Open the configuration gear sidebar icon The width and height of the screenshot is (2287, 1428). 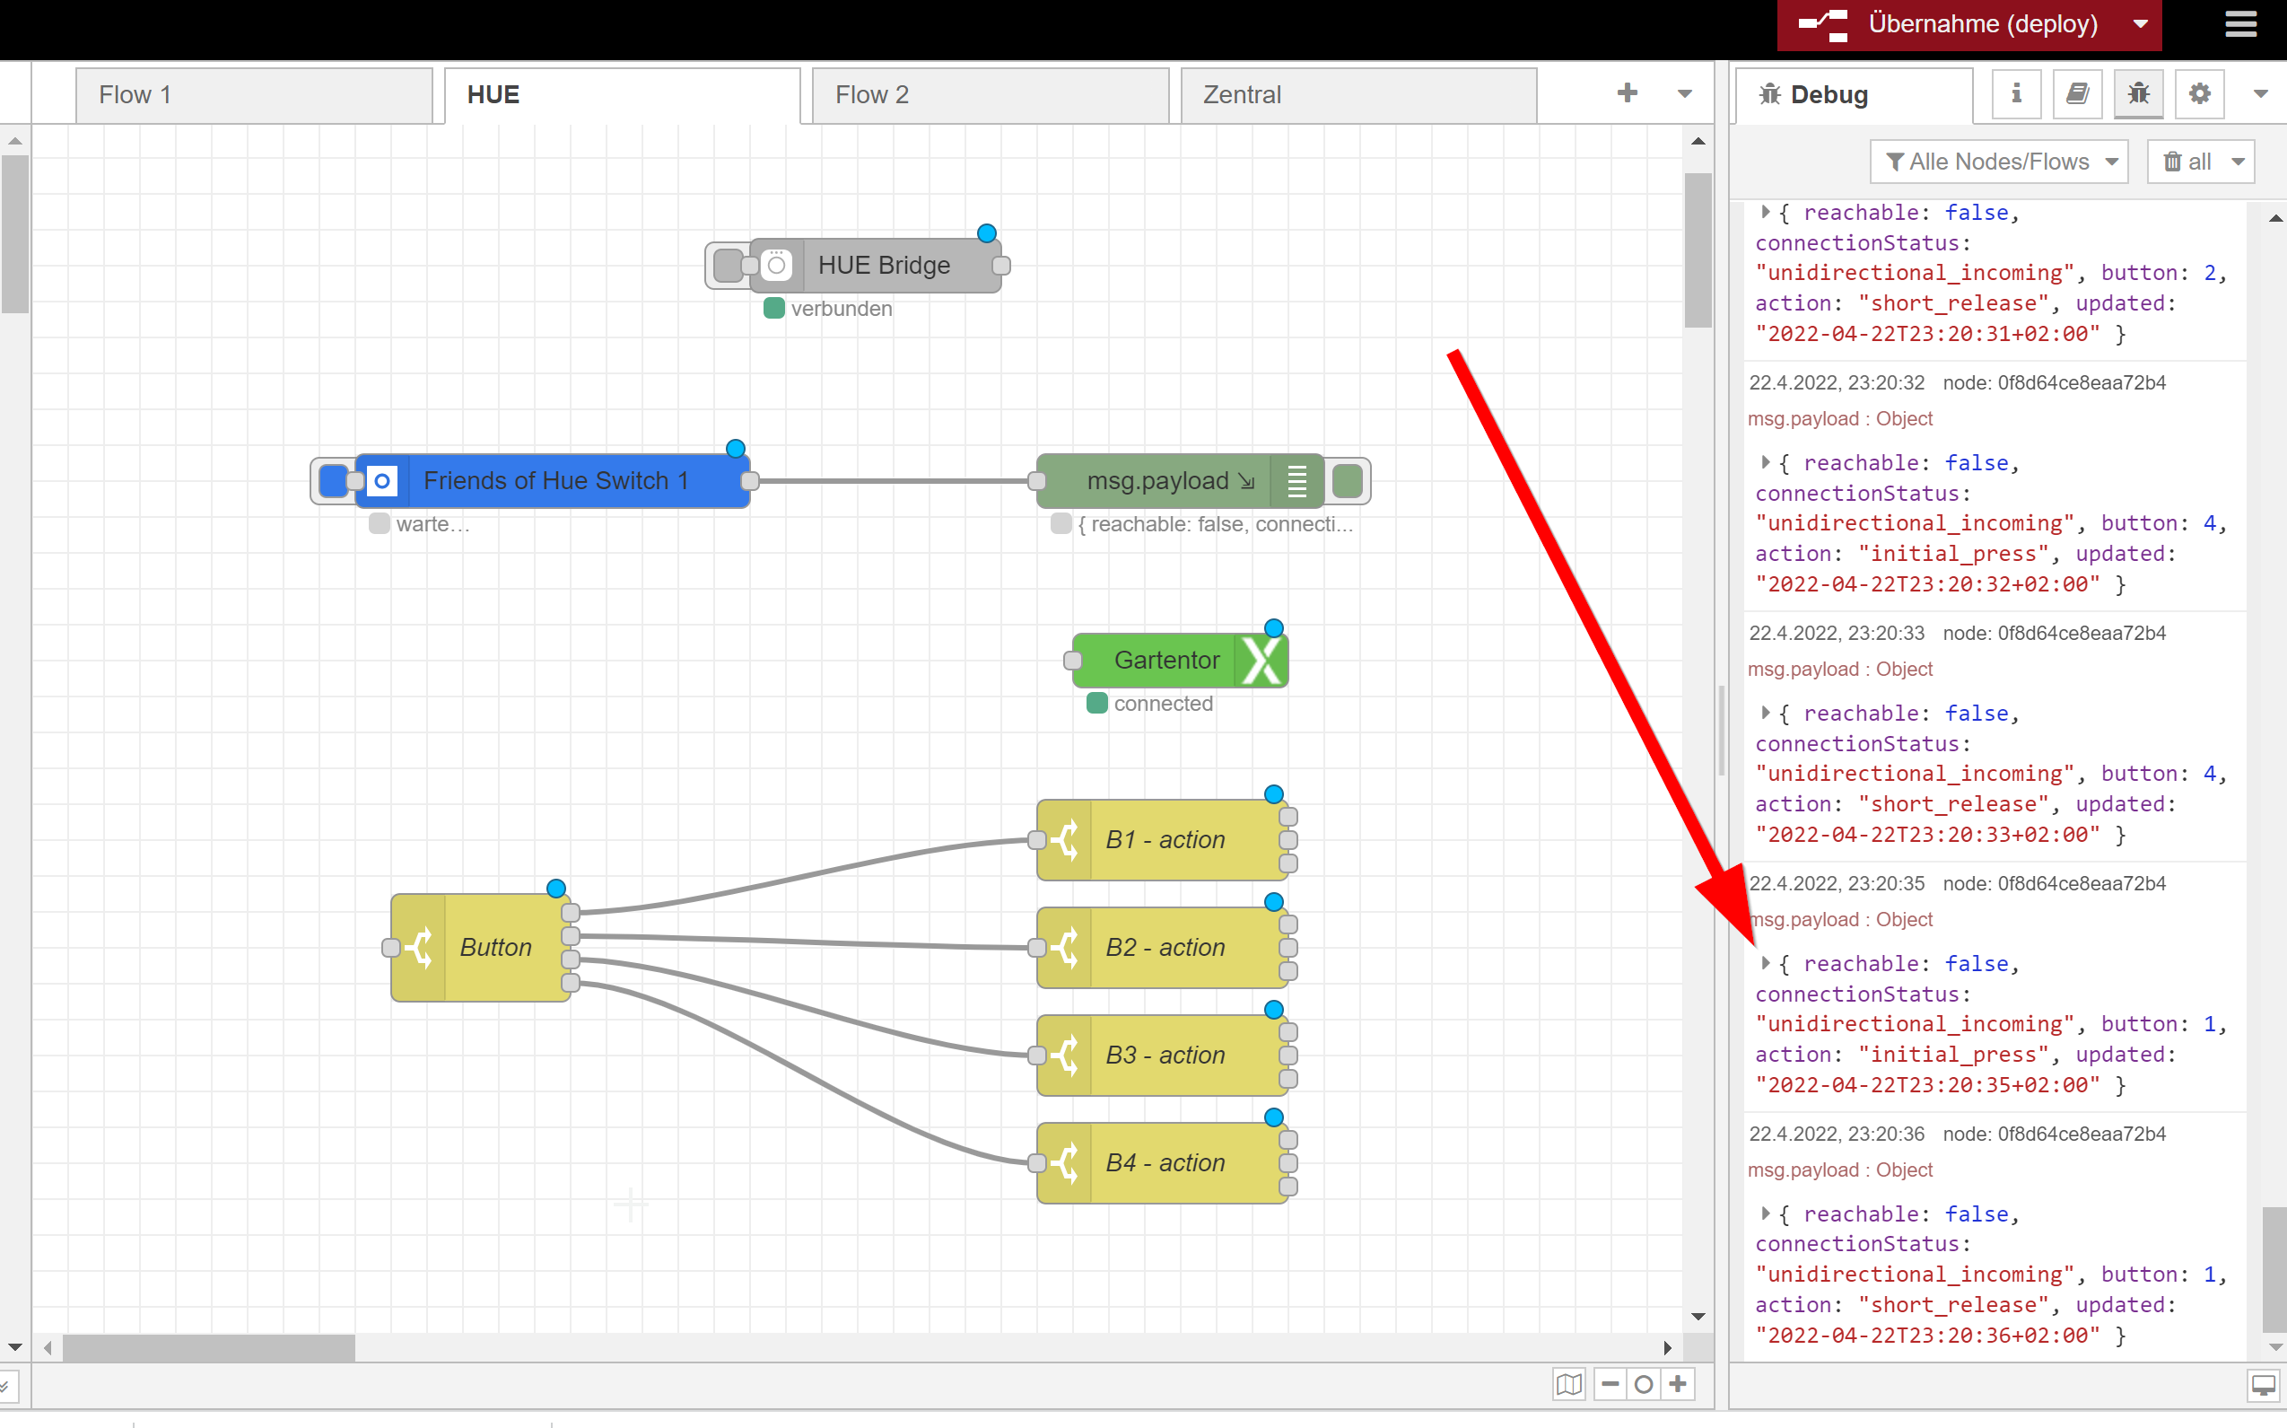2199,93
